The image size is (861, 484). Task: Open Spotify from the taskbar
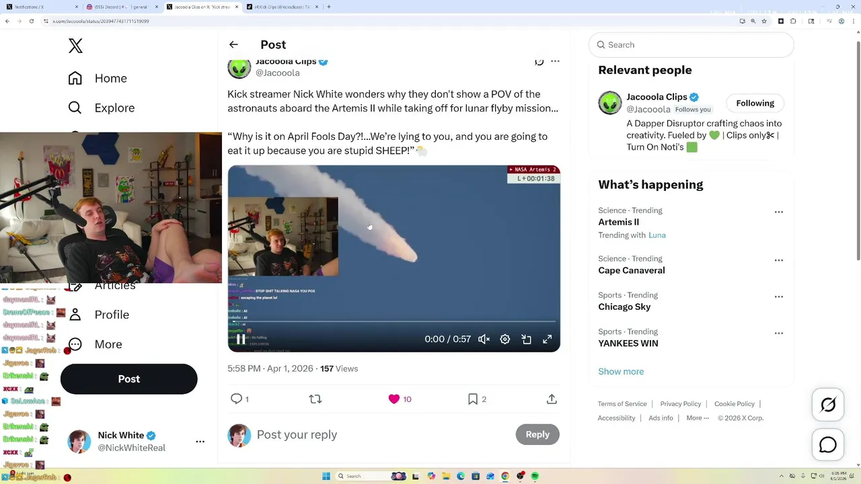535,476
